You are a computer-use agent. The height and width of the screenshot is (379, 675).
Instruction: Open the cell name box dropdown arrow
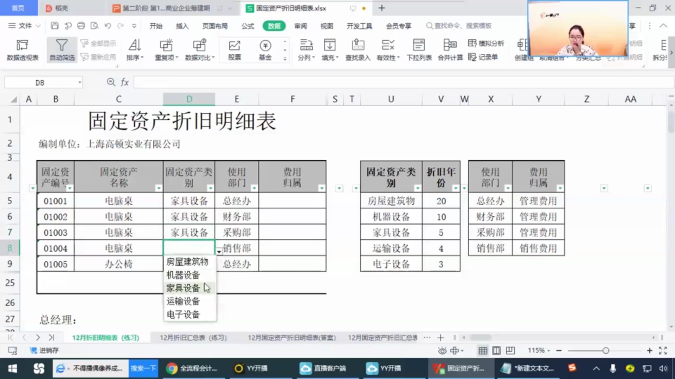(80, 82)
